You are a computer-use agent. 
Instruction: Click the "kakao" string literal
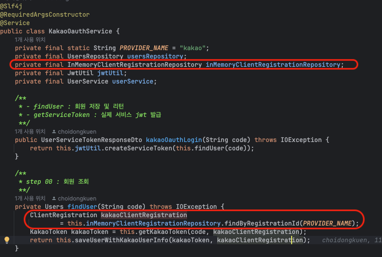click(192, 48)
